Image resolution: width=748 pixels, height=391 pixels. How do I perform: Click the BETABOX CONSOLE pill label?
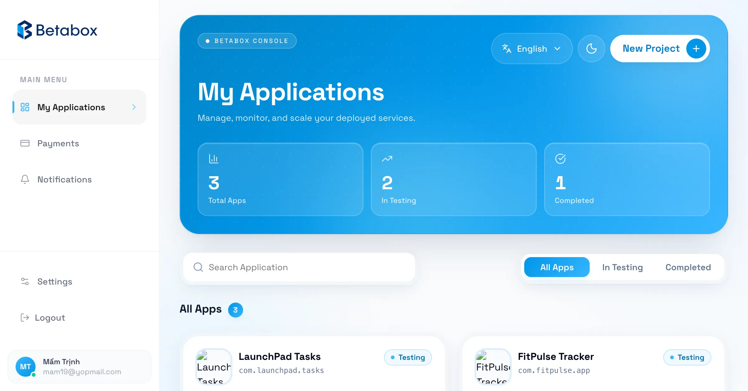click(247, 41)
